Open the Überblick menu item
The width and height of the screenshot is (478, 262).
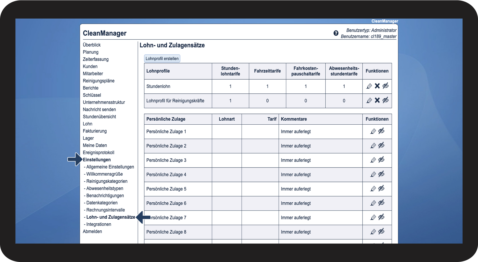[92, 45]
